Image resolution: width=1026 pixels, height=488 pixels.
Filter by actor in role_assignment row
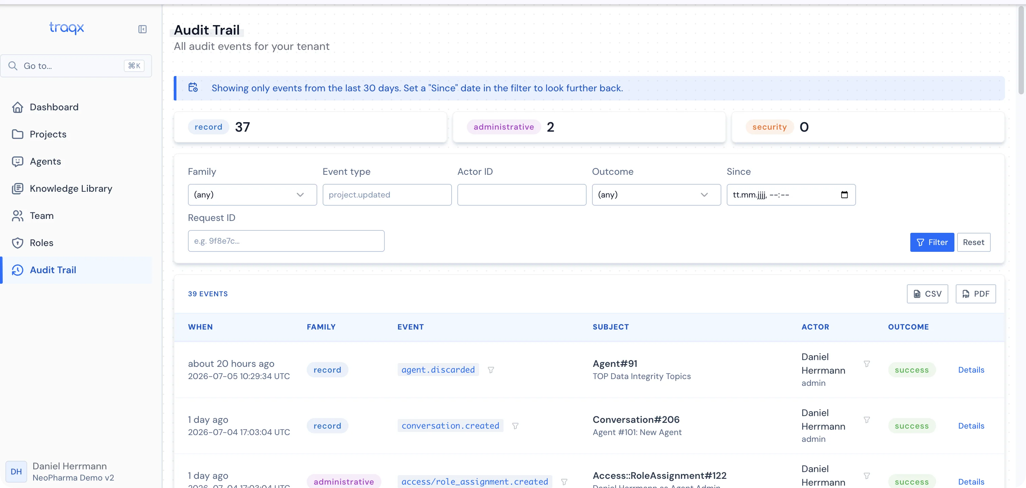(866, 476)
